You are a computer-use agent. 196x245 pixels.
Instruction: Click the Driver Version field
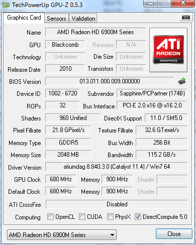(117, 167)
